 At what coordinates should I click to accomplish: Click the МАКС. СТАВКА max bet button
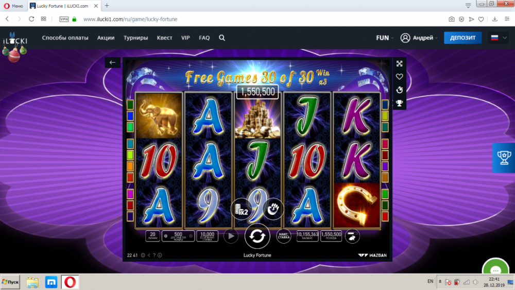283,236
